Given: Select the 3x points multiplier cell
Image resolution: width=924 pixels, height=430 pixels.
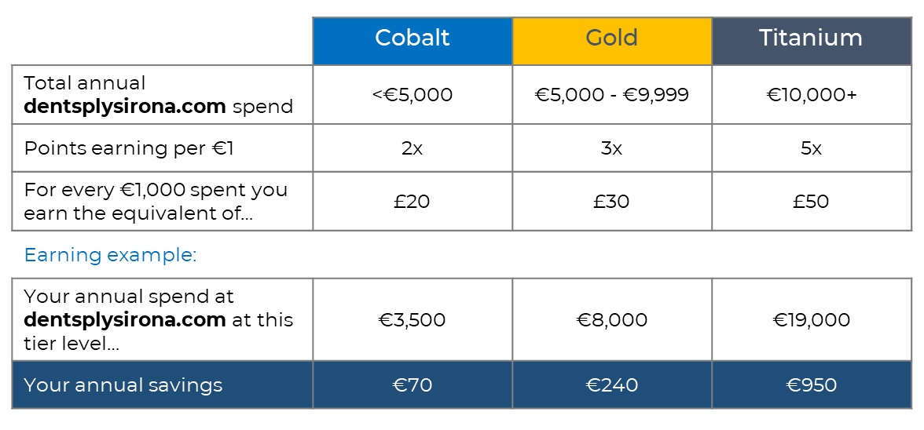Looking at the screenshot, I should (x=611, y=148).
